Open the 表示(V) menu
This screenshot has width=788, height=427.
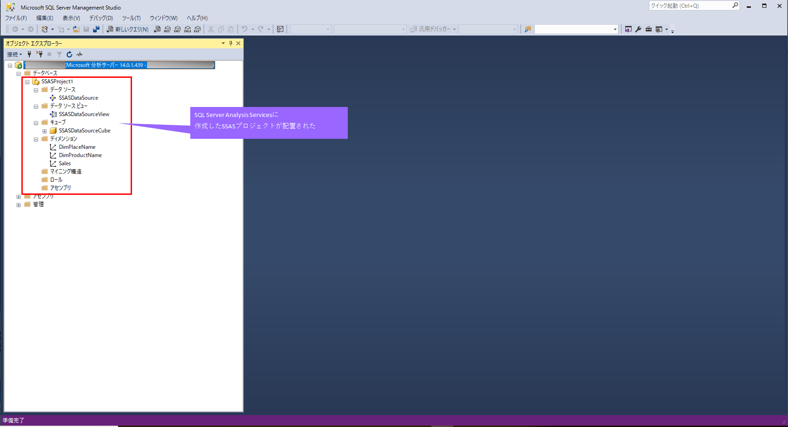(71, 18)
